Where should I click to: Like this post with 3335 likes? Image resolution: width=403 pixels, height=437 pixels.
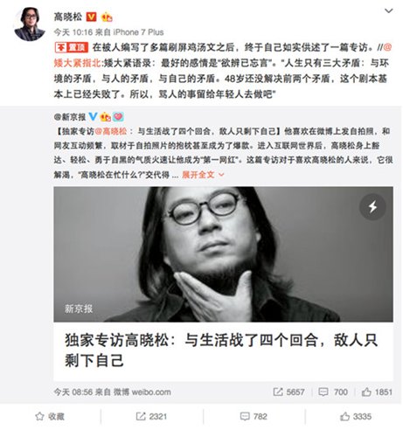356,416
